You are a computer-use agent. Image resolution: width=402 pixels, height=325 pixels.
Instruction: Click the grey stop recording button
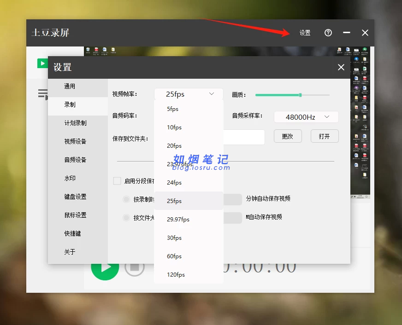135,270
